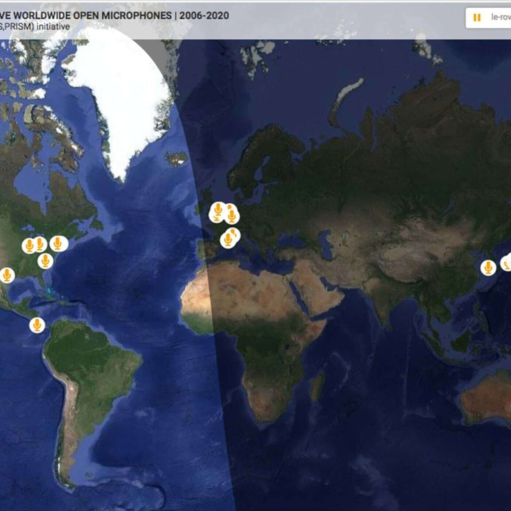Select the microphone marker near Panama
The width and height of the screenshot is (511, 511).
coord(37,324)
